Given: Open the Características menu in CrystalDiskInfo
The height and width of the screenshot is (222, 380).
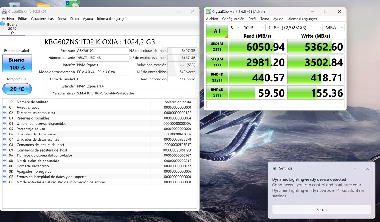Looking at the screenshot, I should click(42, 19).
